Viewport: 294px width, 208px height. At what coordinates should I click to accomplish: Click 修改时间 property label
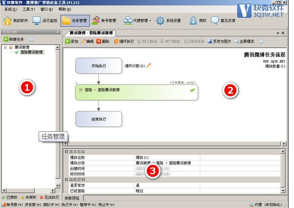[77, 174]
